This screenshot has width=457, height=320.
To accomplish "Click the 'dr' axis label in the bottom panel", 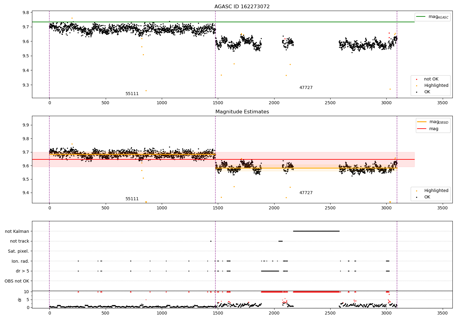I will click(x=20, y=300).
